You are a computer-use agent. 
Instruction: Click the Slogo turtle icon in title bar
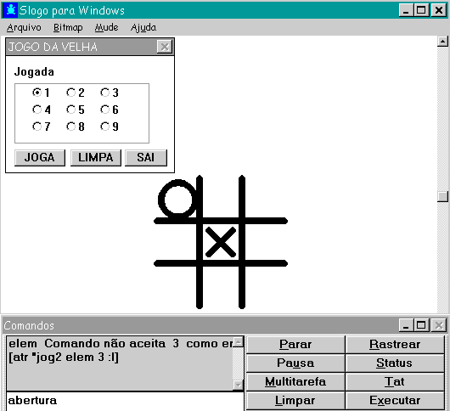11,10
